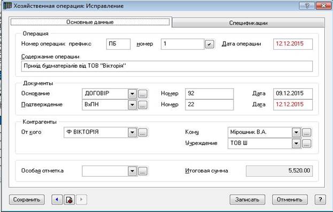The width and height of the screenshot is (333, 212).
Task: Click ellipsis button next to От кого
Action: point(143,132)
